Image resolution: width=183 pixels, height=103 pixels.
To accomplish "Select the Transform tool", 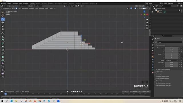I will click(3, 29).
